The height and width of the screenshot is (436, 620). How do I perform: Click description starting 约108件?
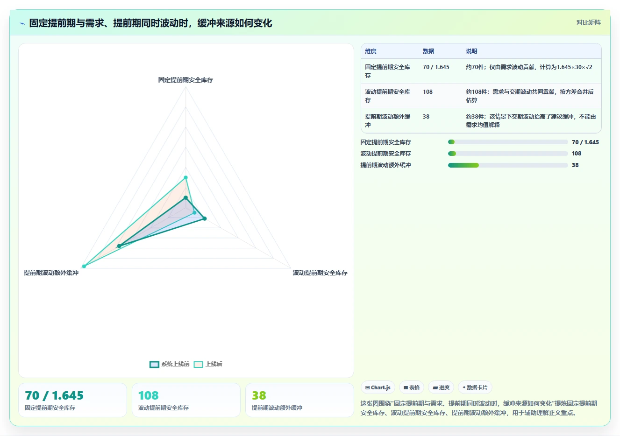point(530,96)
